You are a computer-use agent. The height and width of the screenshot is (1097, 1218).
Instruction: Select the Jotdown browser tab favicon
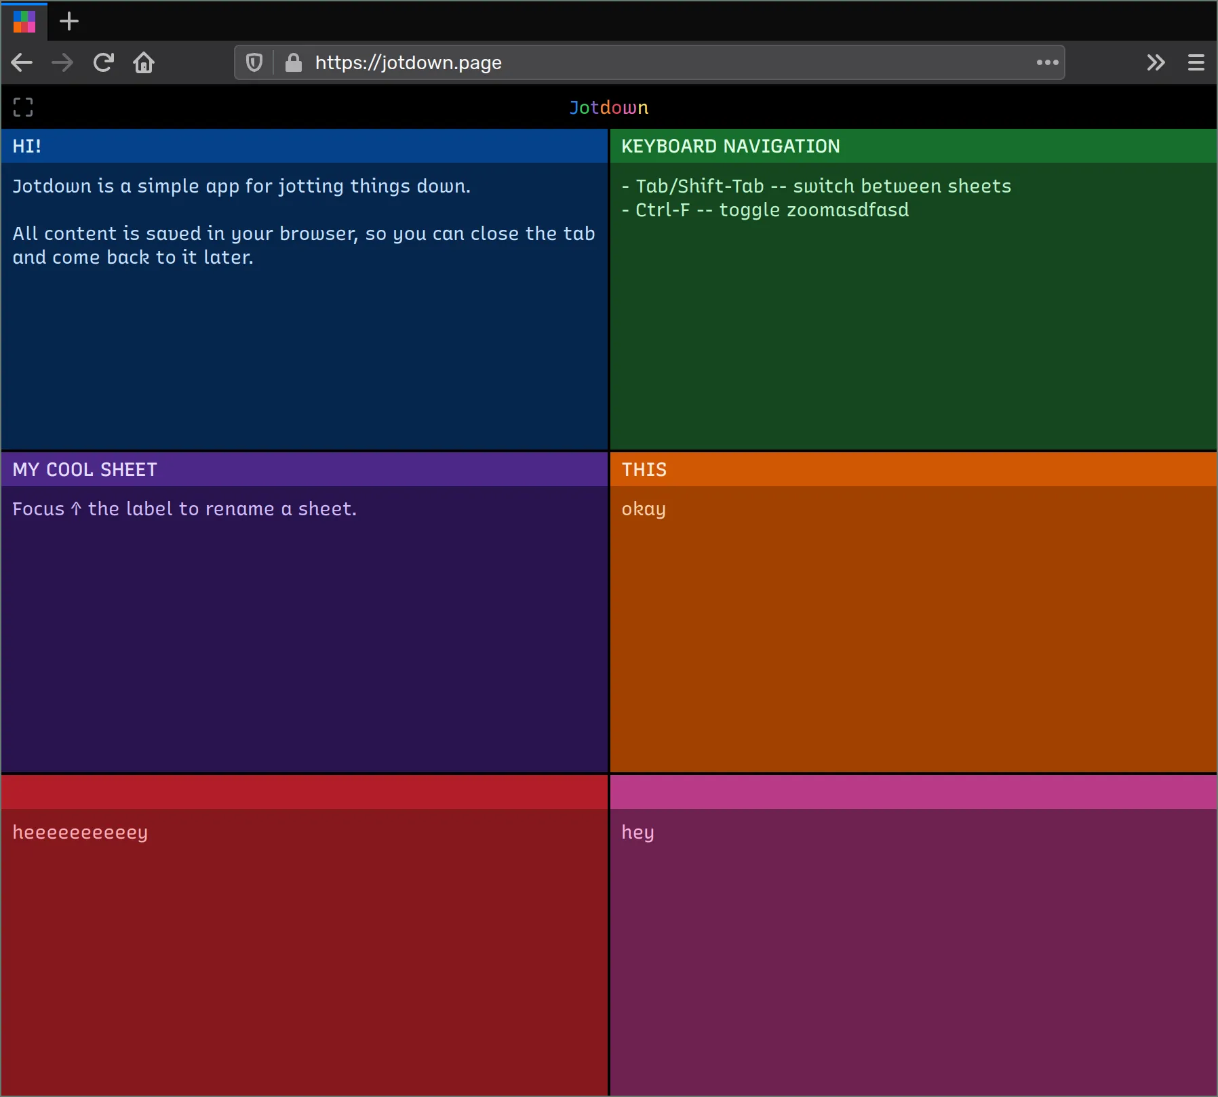24,22
